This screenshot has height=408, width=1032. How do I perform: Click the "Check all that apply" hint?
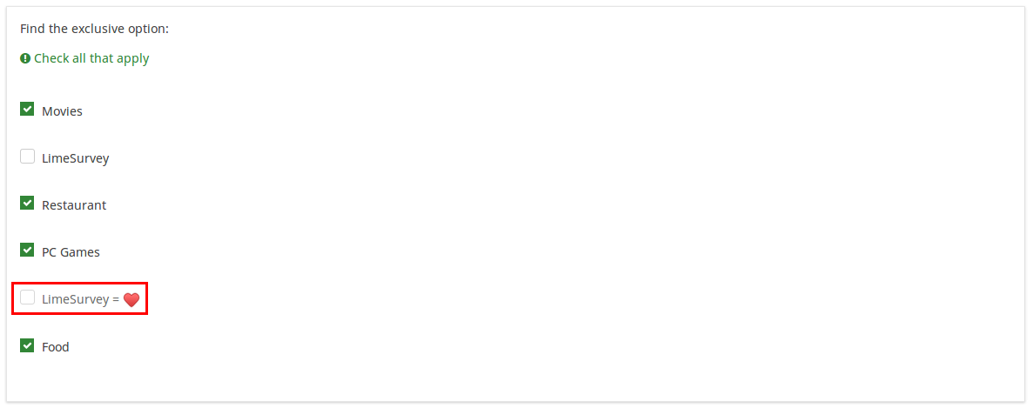coord(91,58)
